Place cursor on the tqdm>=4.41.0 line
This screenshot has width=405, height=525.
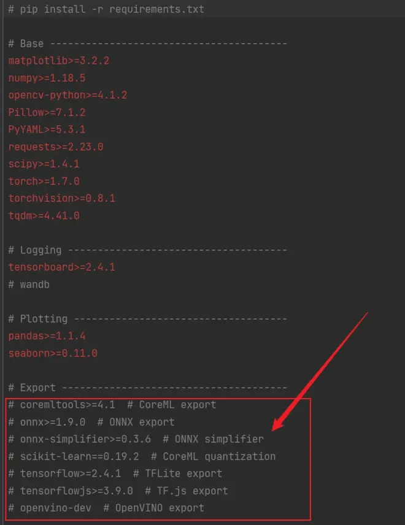tap(44, 215)
